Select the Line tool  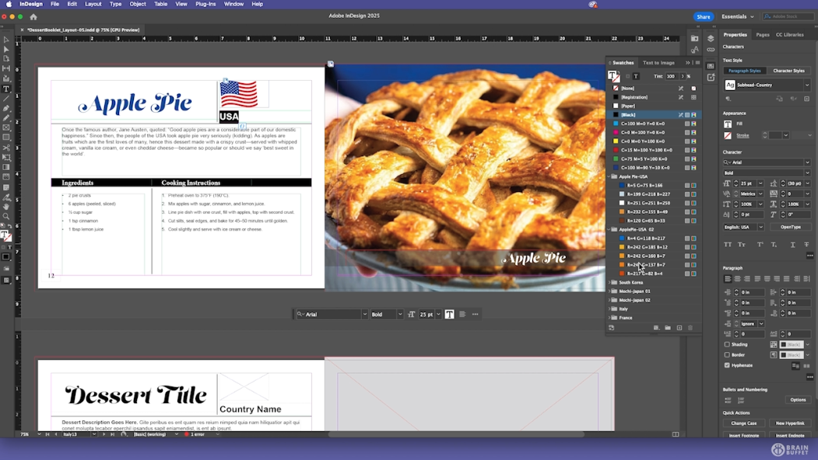6,99
